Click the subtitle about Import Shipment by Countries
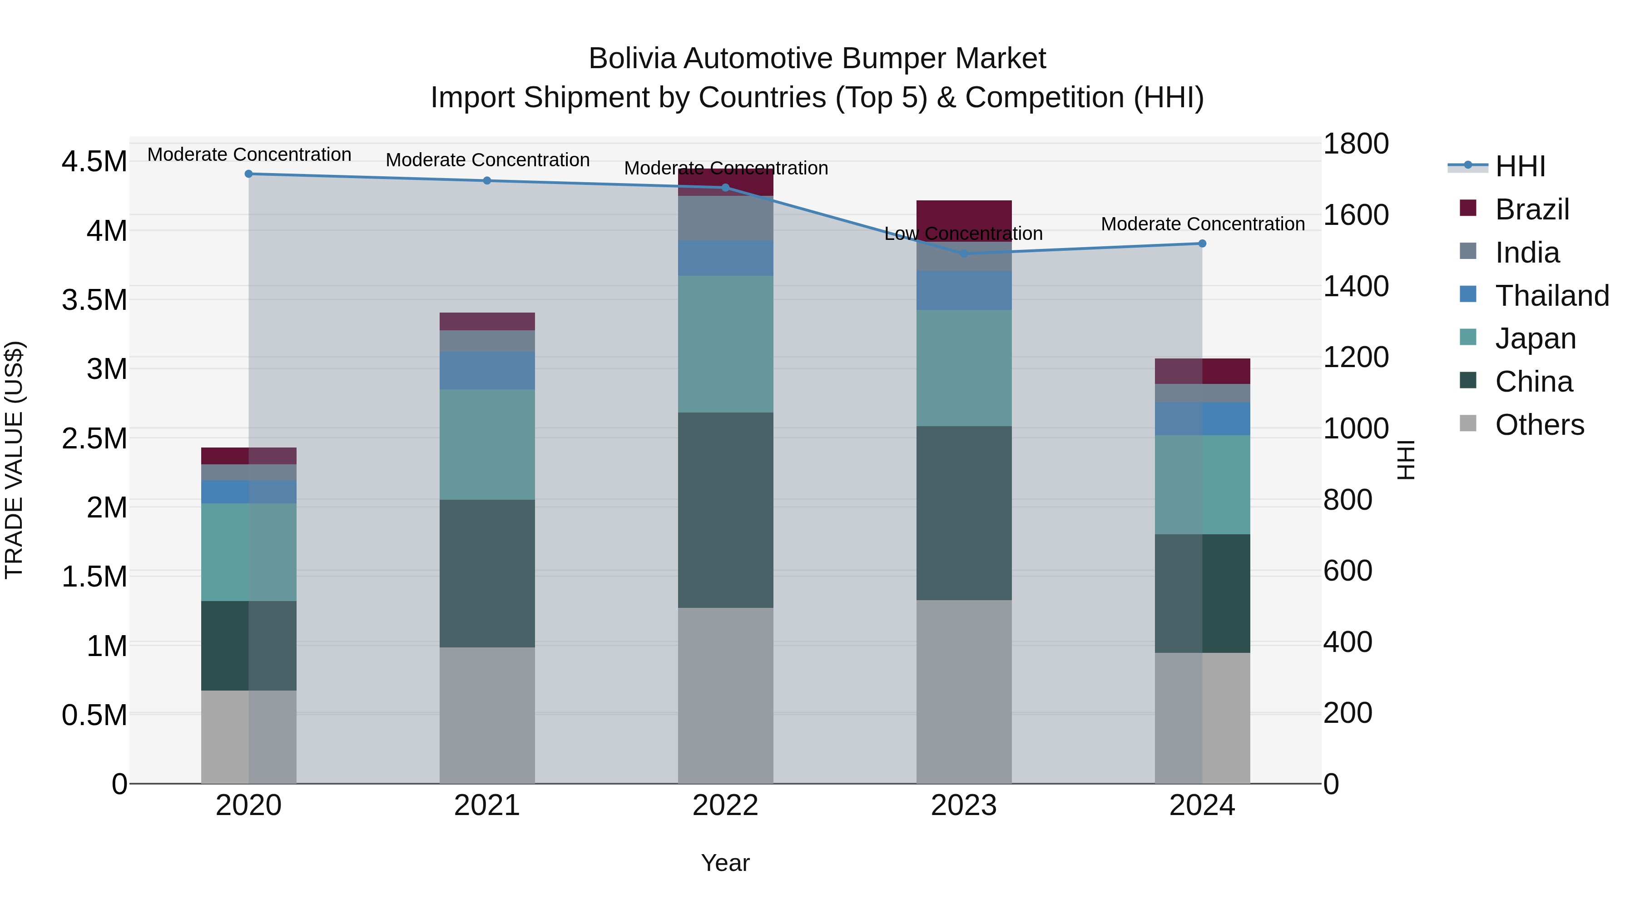The height and width of the screenshot is (920, 1635). pos(817,98)
